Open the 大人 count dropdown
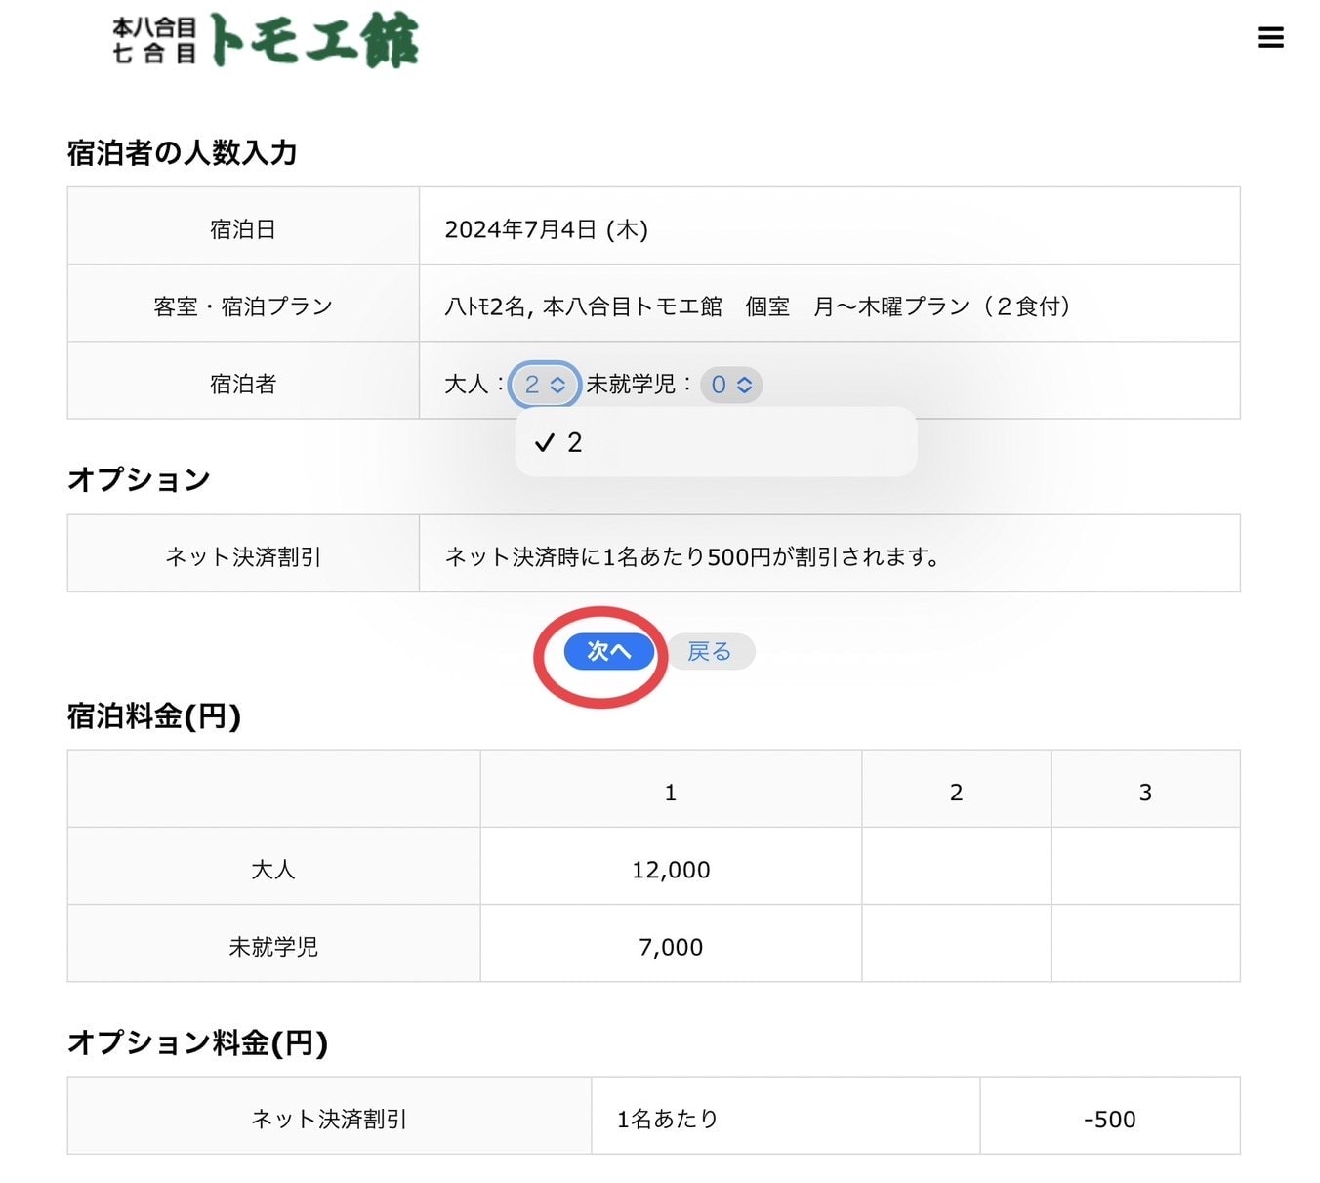The image size is (1320, 1183). pos(545,385)
